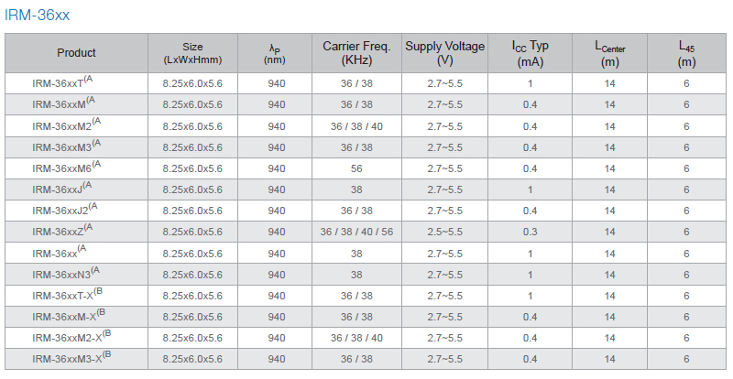Click the Carrier Freq. (KHz) column header
The width and height of the screenshot is (733, 379).
[x=356, y=53]
